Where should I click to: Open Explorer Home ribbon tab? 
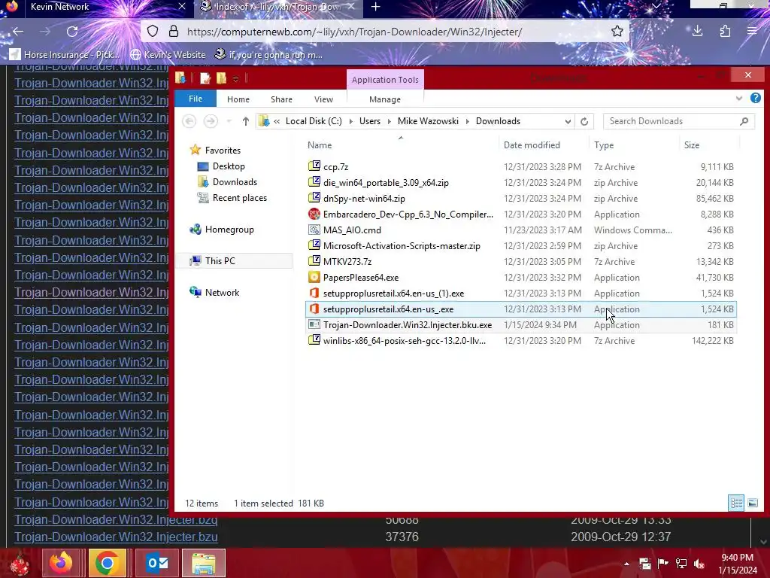pyautogui.click(x=238, y=99)
